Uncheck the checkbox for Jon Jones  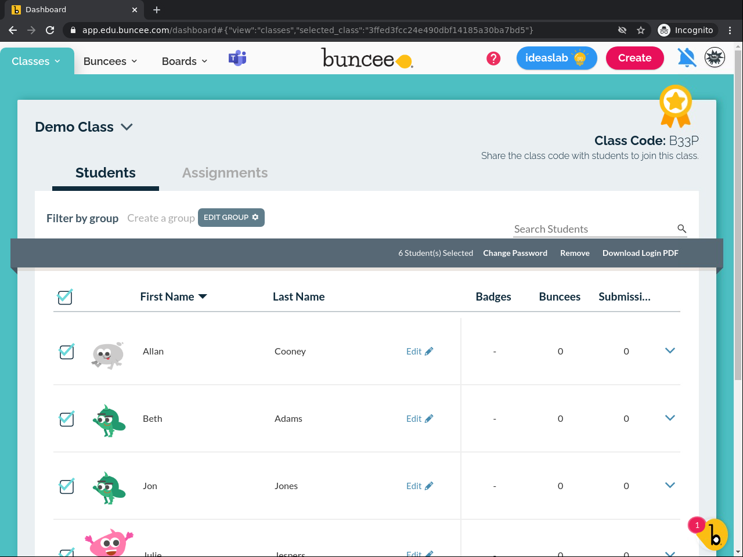coord(67,486)
